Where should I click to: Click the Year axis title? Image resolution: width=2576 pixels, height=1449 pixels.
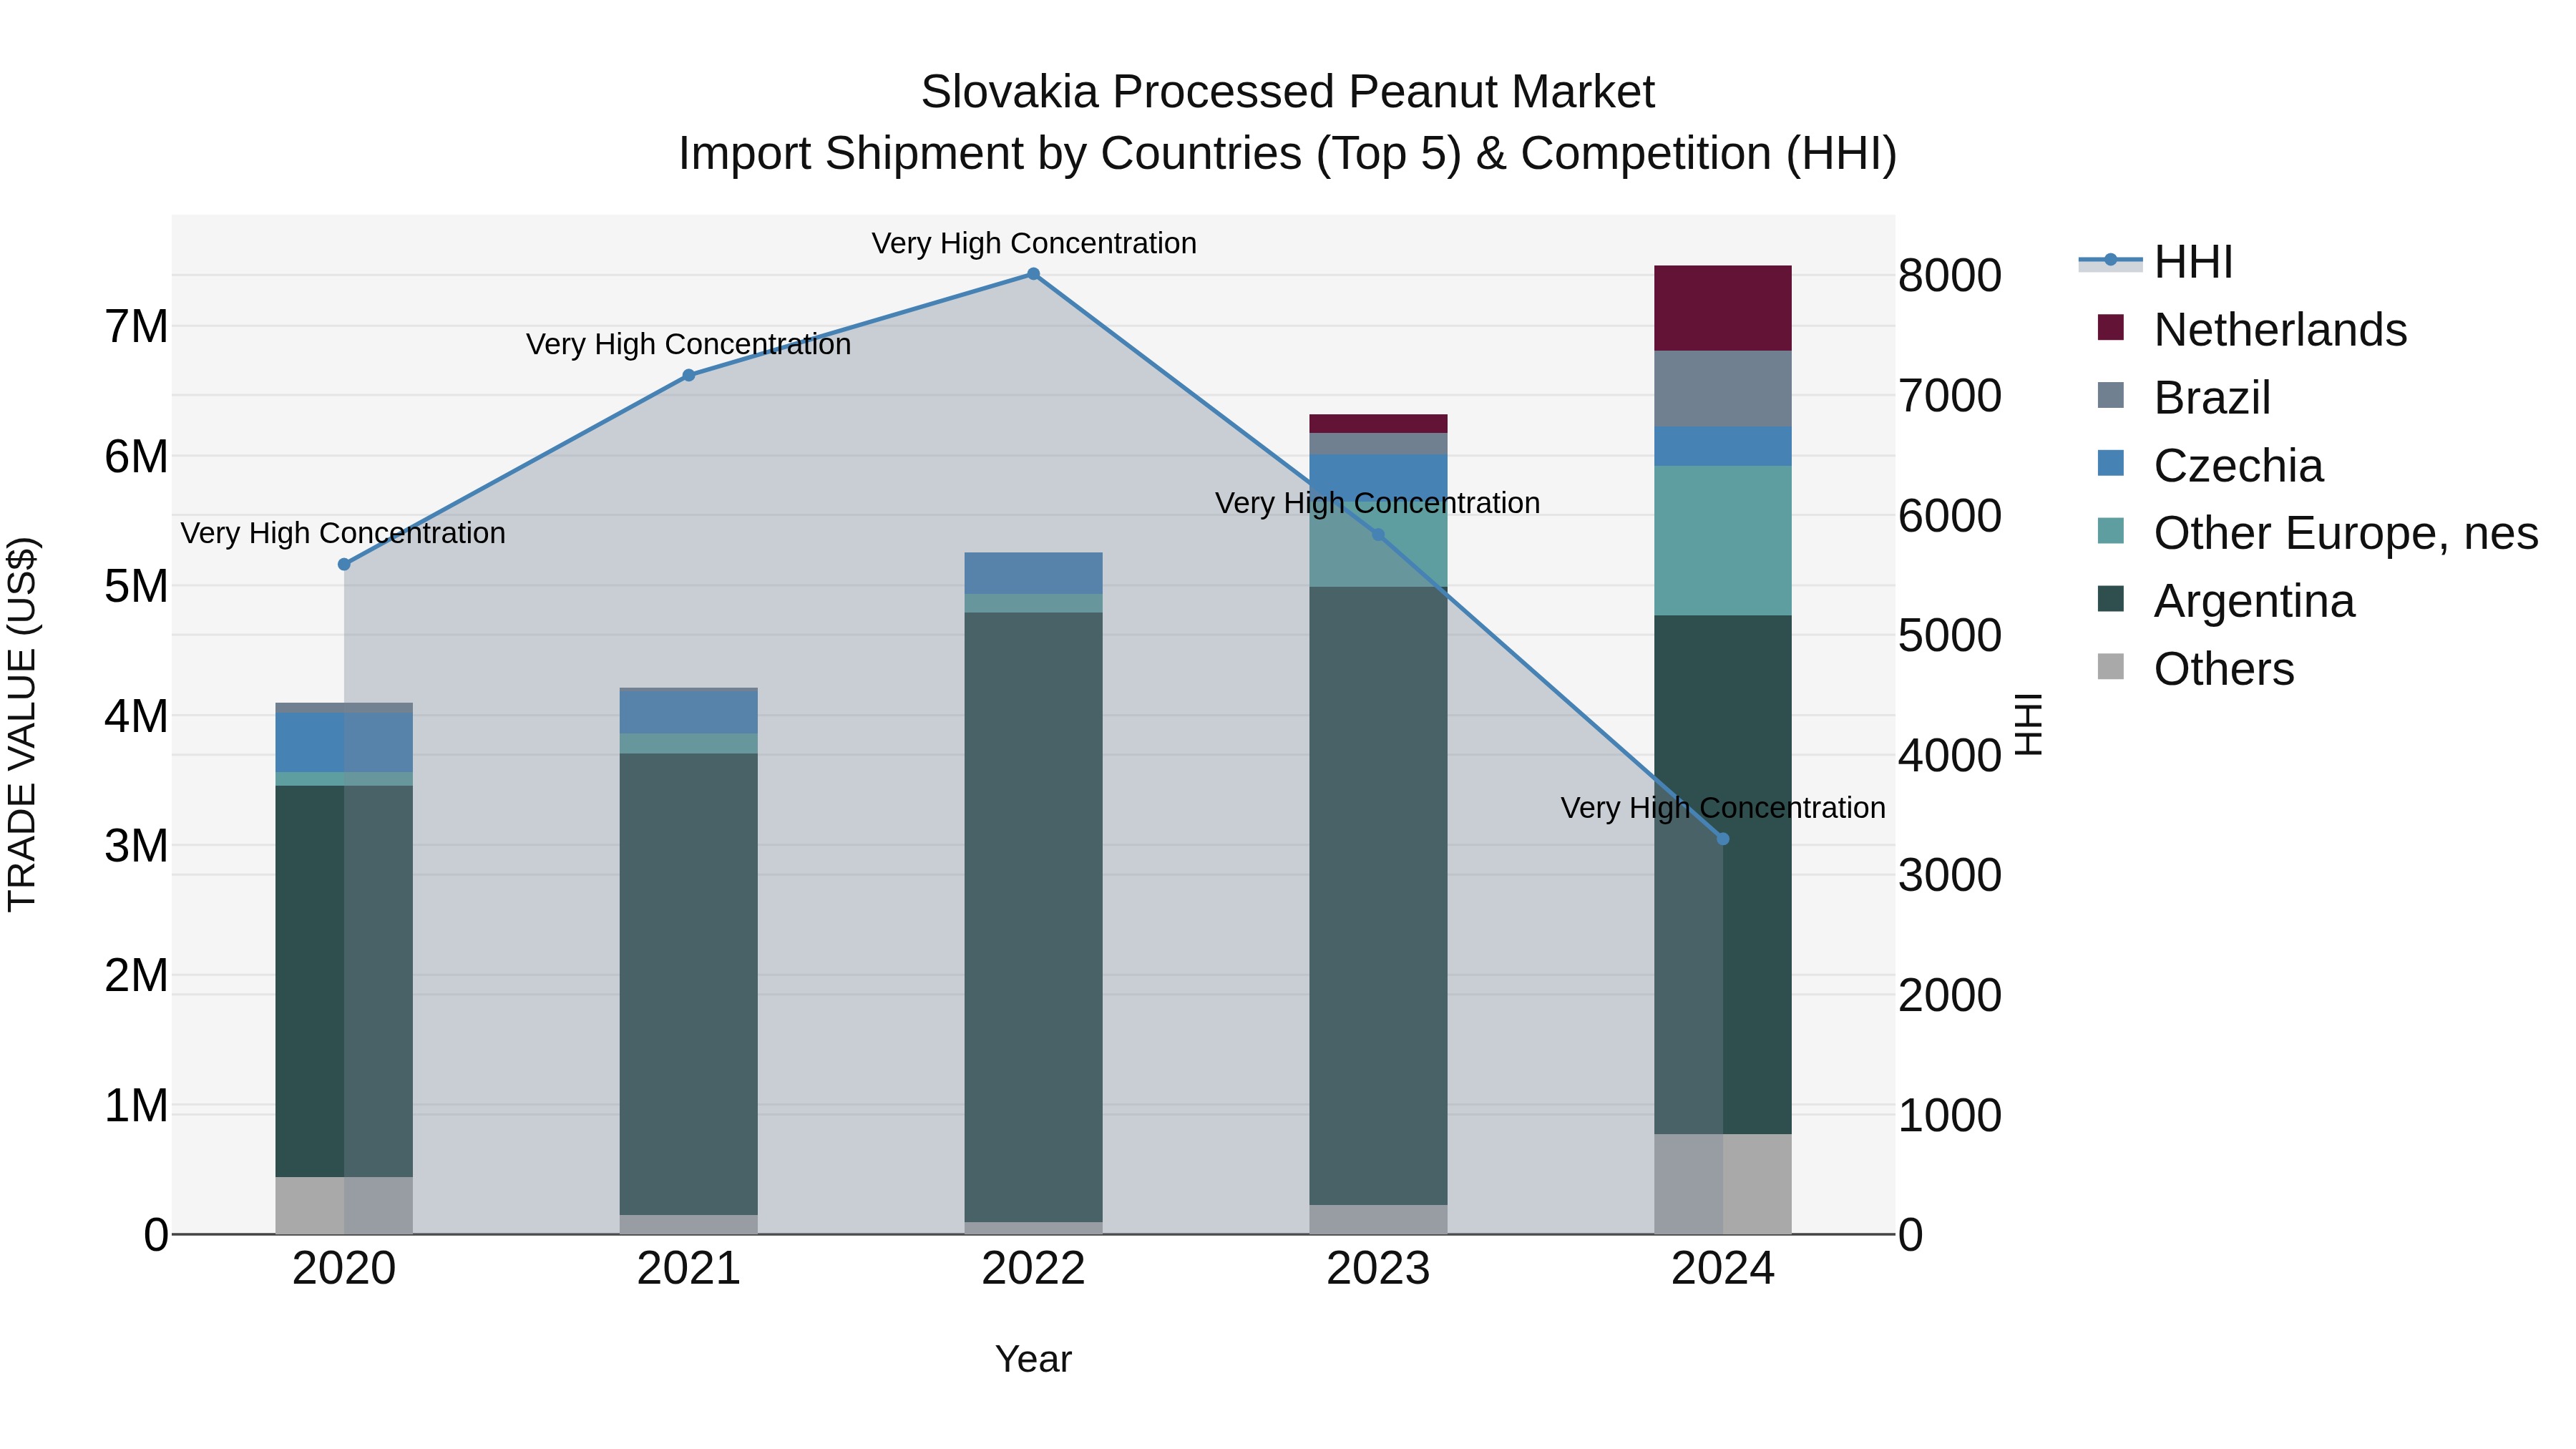[x=1033, y=1360]
